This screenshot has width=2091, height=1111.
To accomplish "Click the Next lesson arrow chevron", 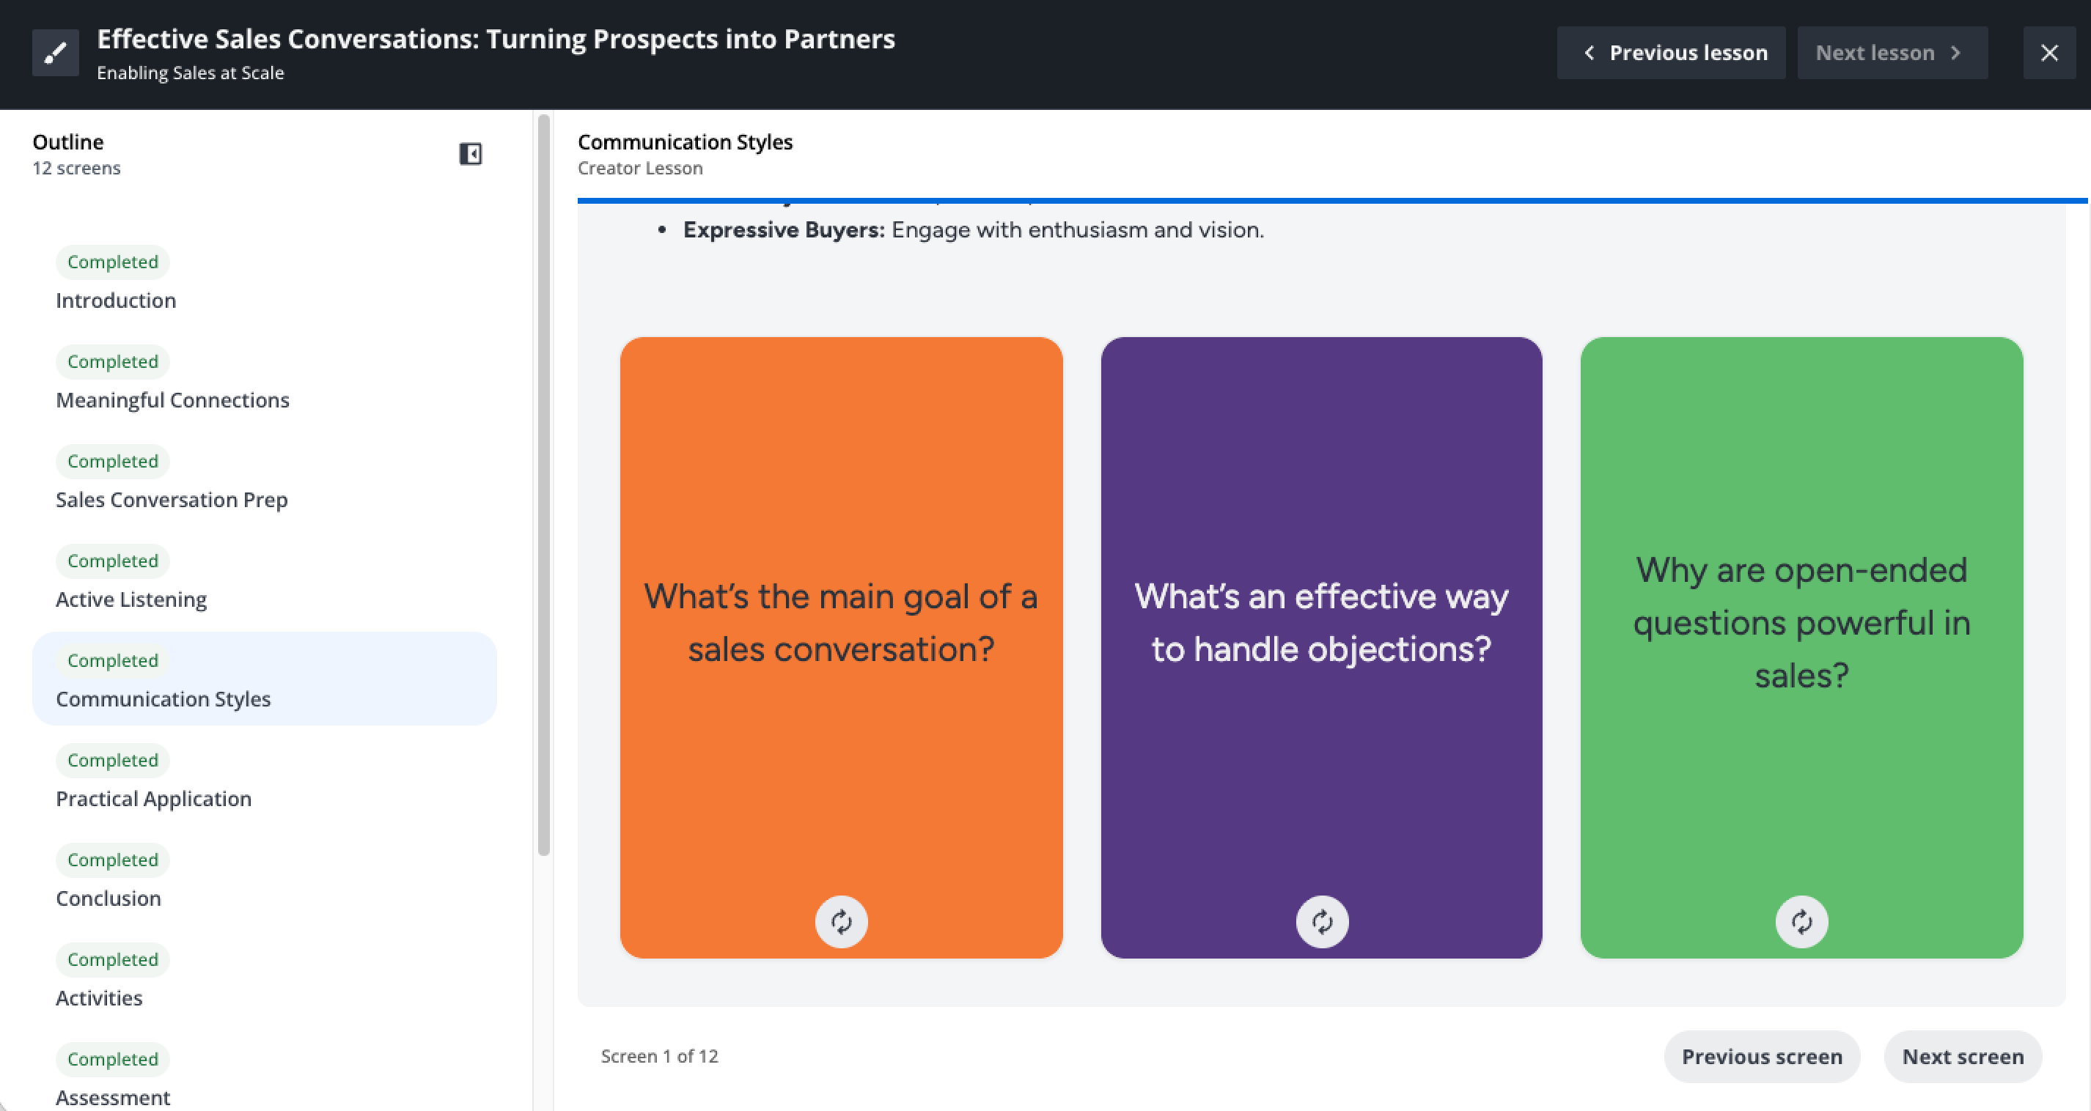I will pos(1955,53).
